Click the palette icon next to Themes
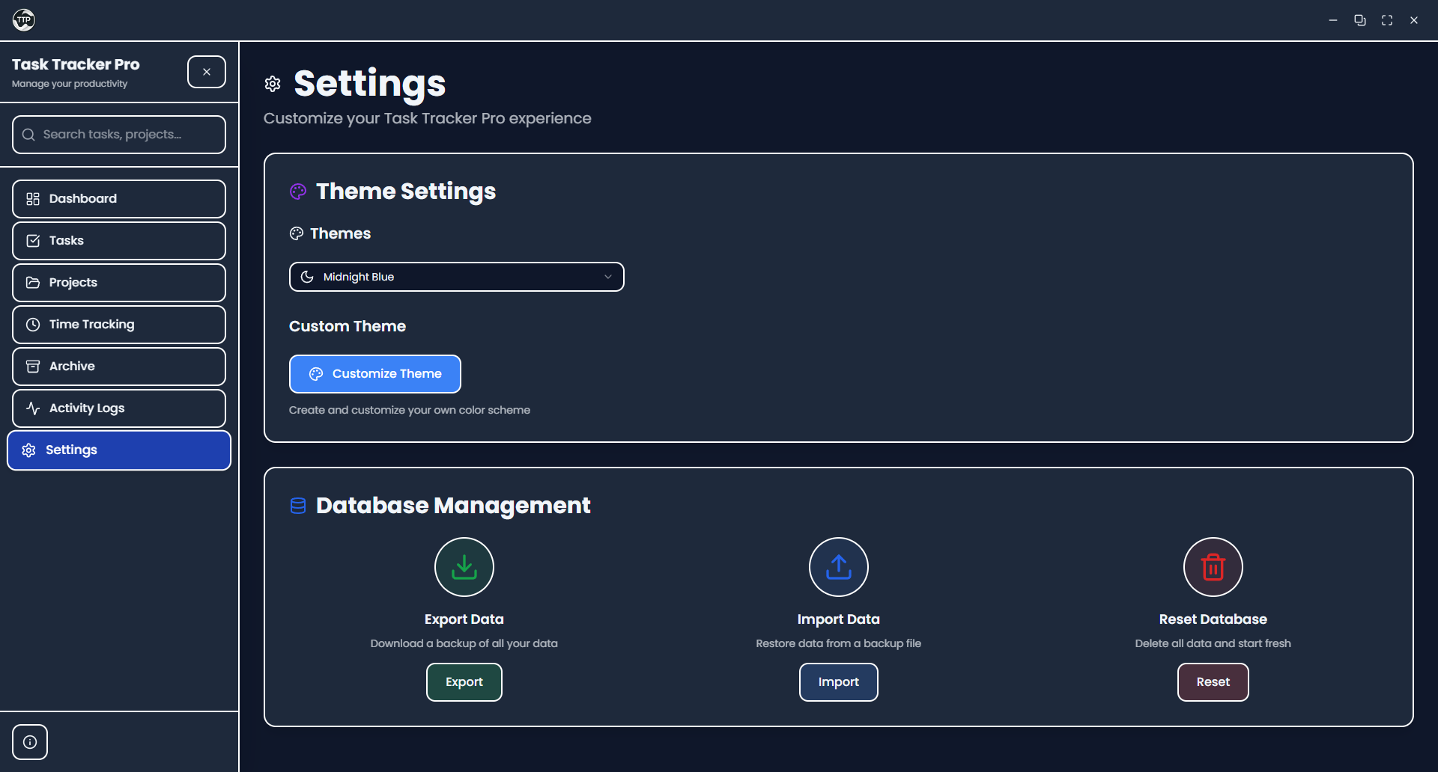This screenshot has height=772, width=1438. pyautogui.click(x=297, y=233)
